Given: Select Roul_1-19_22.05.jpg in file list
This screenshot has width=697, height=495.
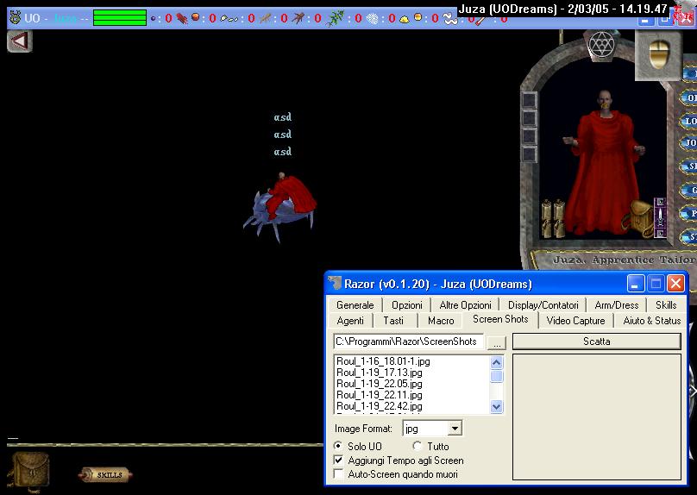Looking at the screenshot, I should 380,384.
